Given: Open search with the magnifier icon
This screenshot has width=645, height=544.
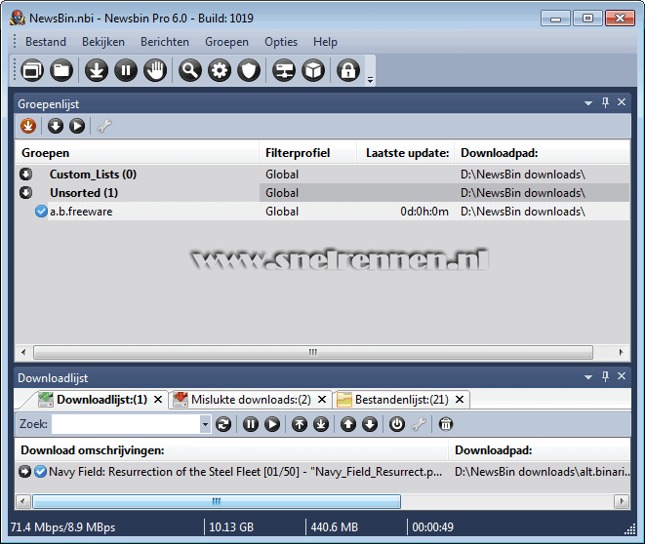Looking at the screenshot, I should pyautogui.click(x=190, y=70).
